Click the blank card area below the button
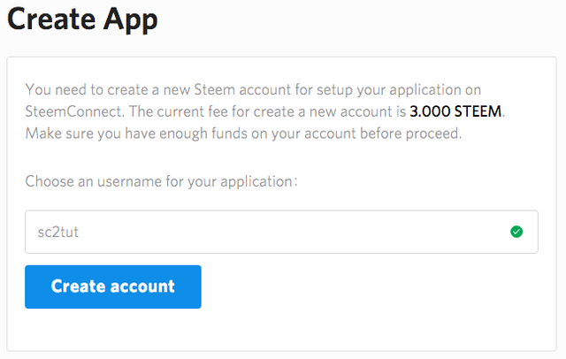 pos(281,330)
